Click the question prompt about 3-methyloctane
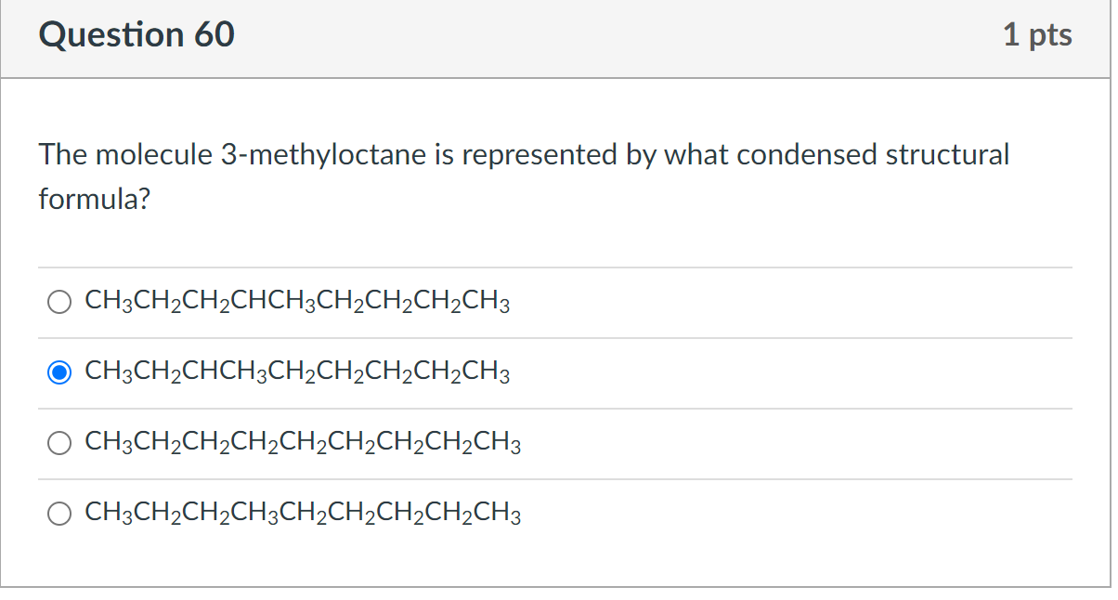The height and width of the screenshot is (600, 1118). pos(523,176)
